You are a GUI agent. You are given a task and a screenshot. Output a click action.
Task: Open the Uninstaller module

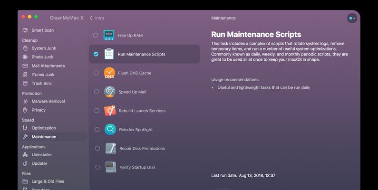(42, 154)
